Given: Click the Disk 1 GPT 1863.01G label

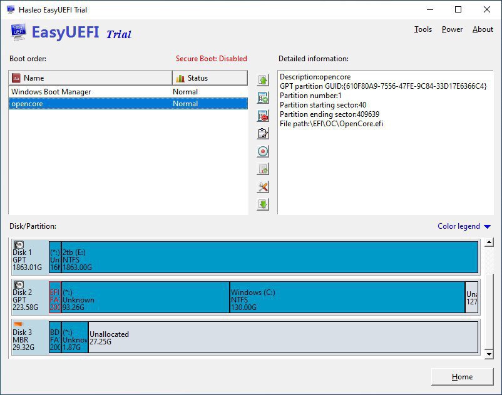Looking at the screenshot, I should (x=27, y=260).
